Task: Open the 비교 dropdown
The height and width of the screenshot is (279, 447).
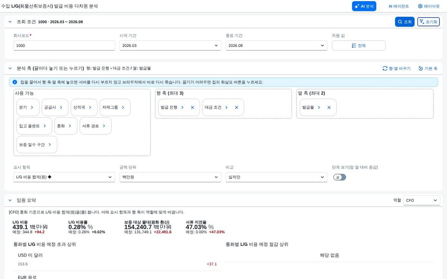Action: (276, 177)
